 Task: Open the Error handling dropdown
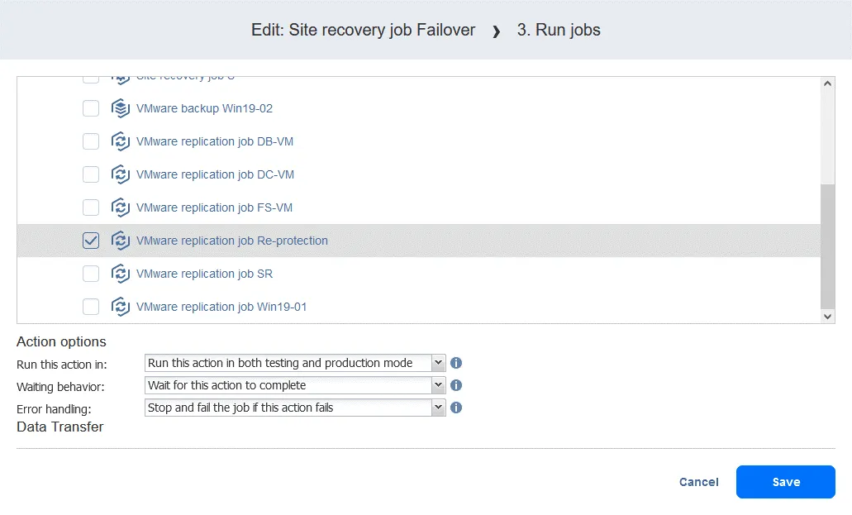pos(438,407)
